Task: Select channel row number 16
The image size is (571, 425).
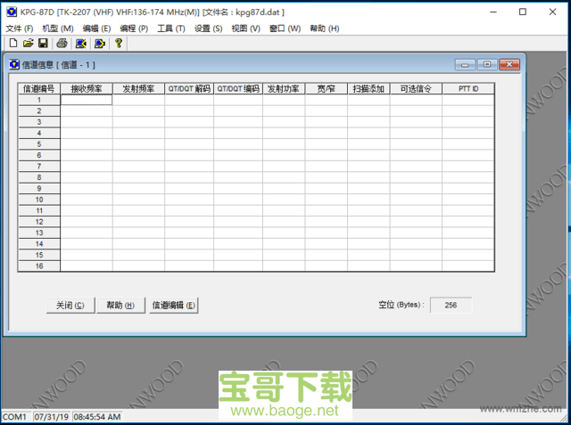Action: 39,266
